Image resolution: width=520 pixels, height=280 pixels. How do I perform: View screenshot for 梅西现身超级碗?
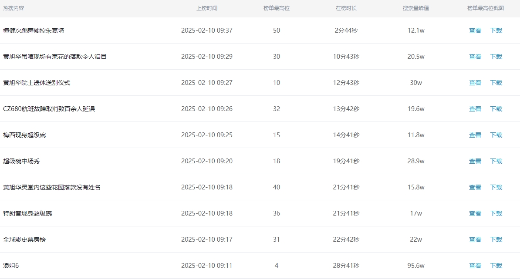(x=475, y=135)
